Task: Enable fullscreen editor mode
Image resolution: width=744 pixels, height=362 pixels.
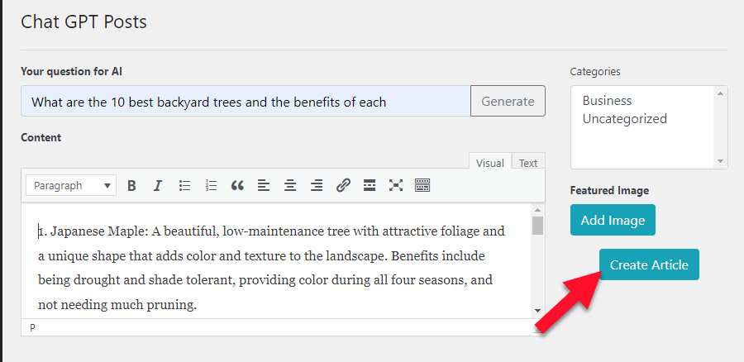Action: pyautogui.click(x=396, y=186)
